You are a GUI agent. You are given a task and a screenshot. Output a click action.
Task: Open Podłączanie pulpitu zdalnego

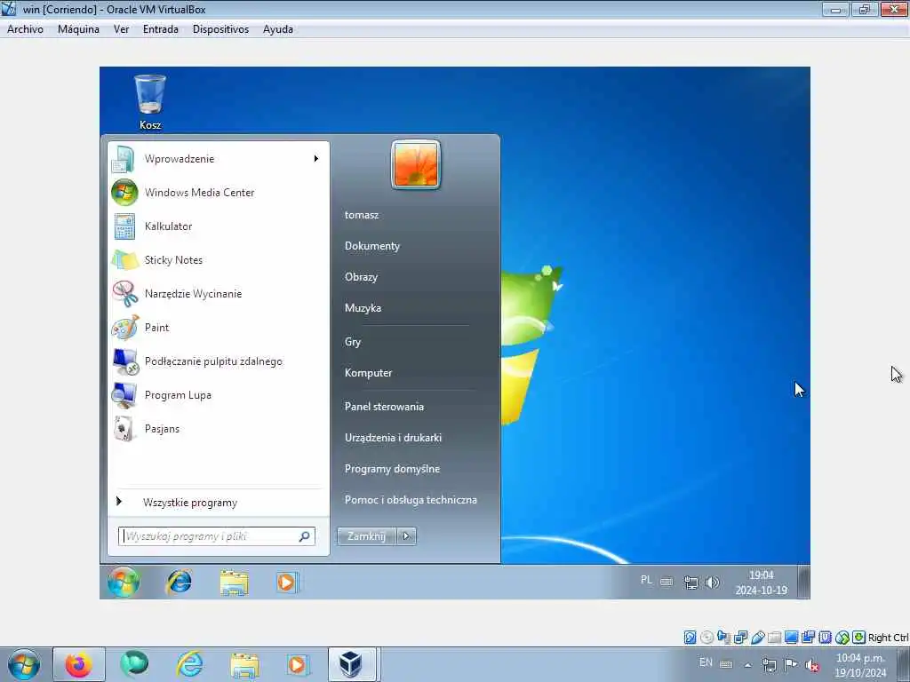point(219,361)
